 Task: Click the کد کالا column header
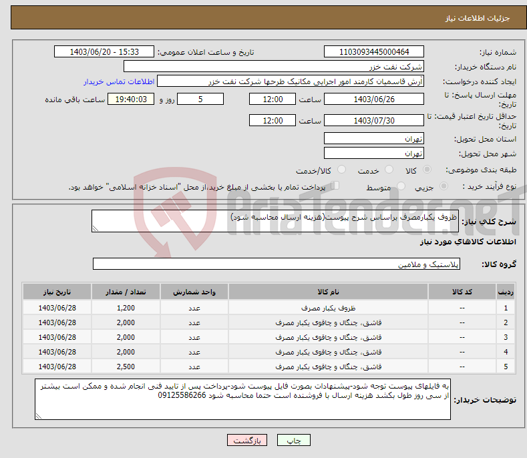[x=462, y=292]
